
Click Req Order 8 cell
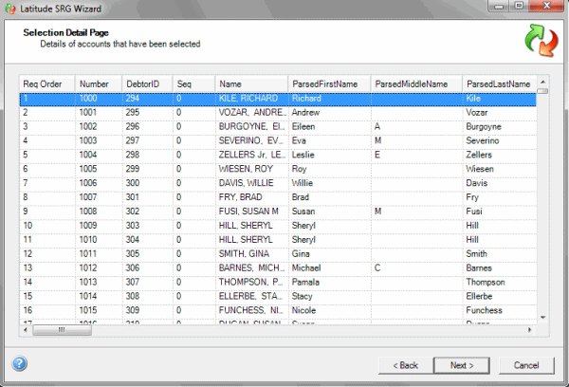(x=47, y=197)
